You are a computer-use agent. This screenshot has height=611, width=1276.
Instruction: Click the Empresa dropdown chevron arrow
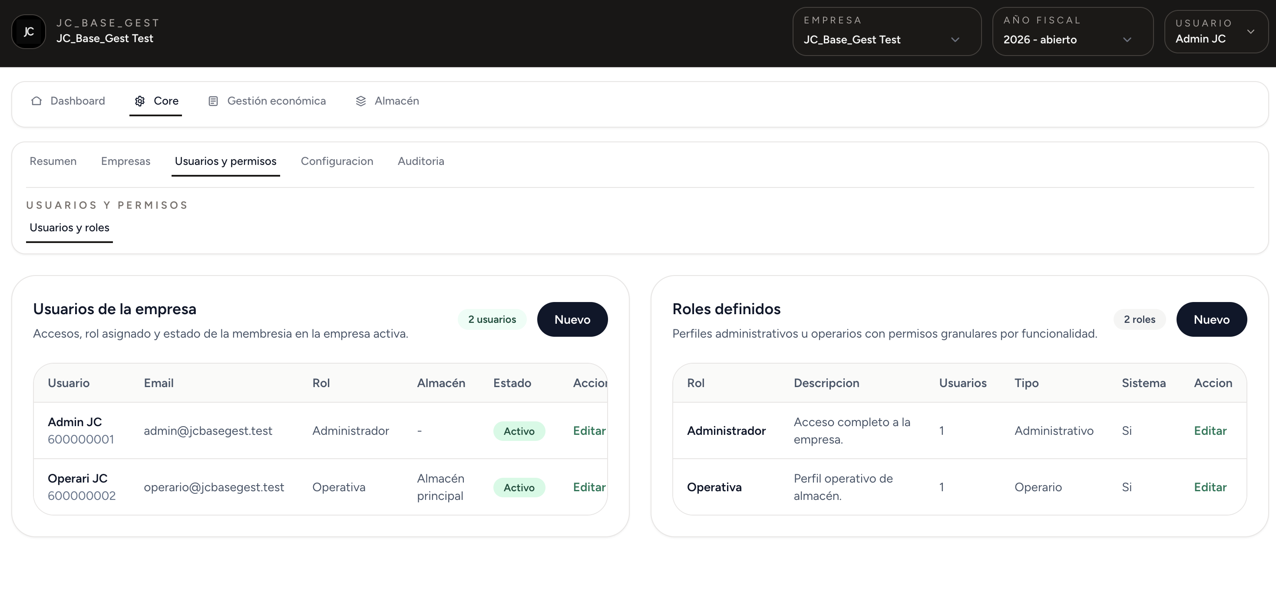[955, 39]
